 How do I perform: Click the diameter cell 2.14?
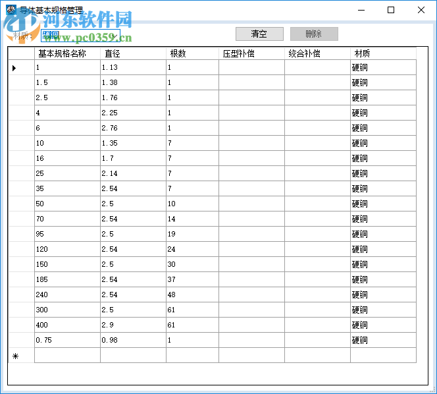(x=133, y=173)
